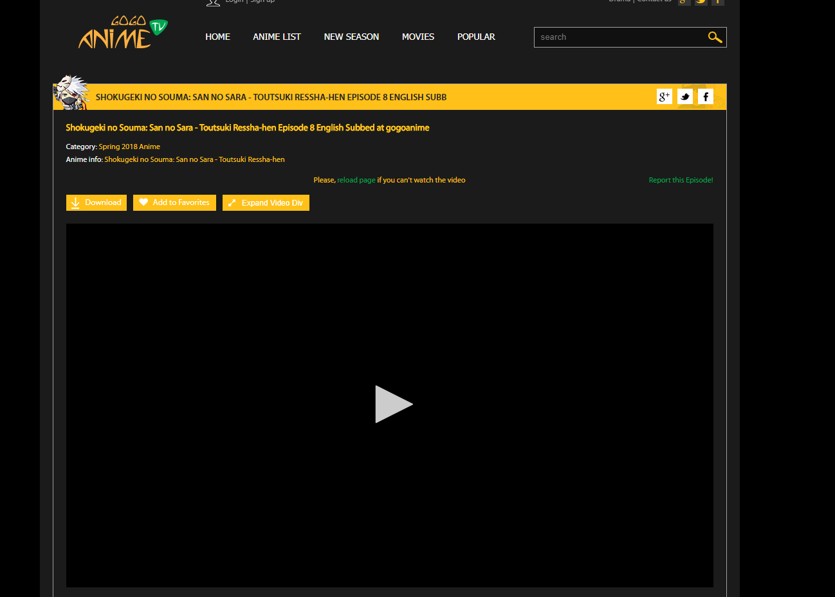Share episode on Facebook

pos(706,96)
